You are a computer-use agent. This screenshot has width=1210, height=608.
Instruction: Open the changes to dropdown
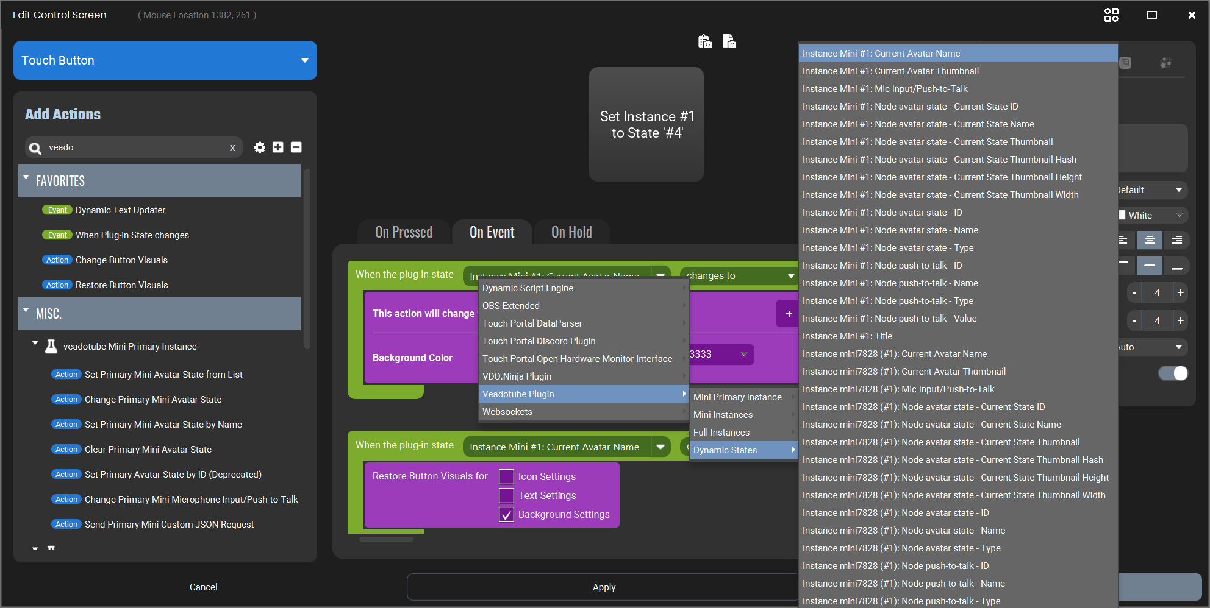[x=739, y=276]
